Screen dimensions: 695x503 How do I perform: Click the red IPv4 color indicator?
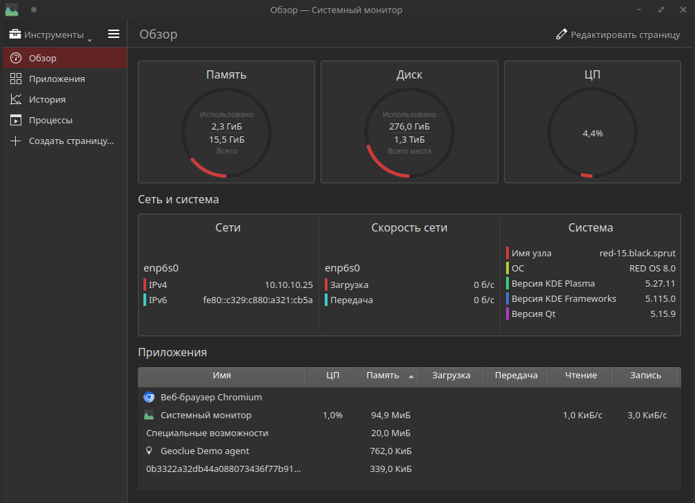pyautogui.click(x=145, y=285)
